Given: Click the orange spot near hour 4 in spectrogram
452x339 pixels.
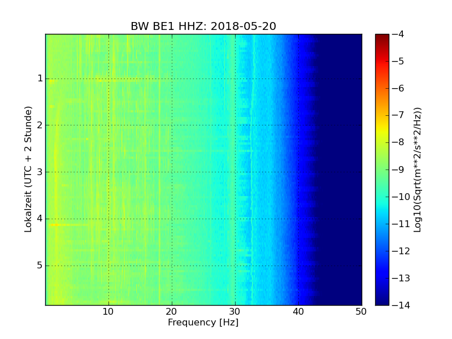Looking at the screenshot, I should 55,224.
